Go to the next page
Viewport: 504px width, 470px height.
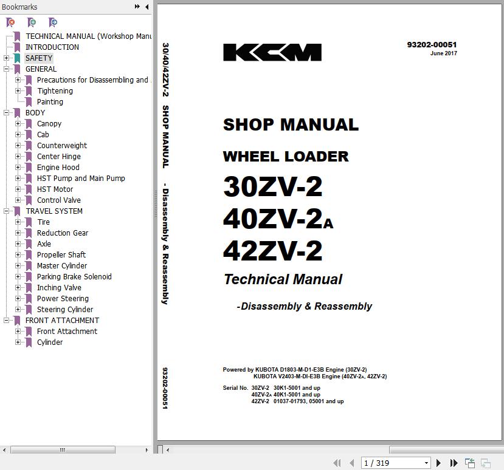[438, 463]
